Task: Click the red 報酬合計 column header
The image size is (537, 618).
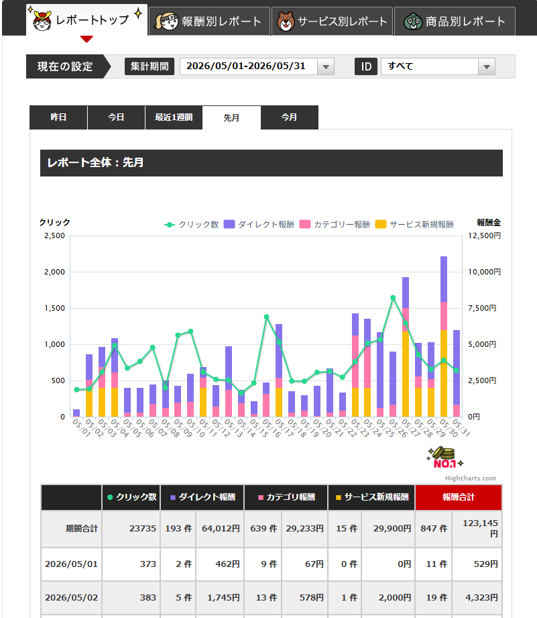Action: click(459, 497)
